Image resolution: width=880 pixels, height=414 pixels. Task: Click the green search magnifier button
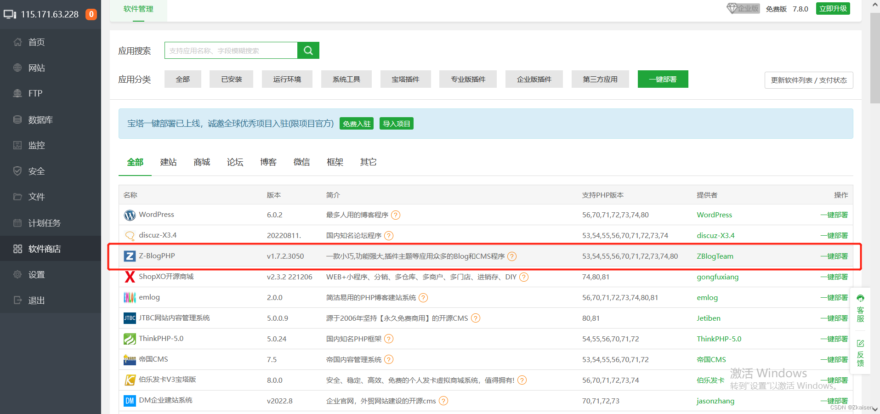point(308,51)
